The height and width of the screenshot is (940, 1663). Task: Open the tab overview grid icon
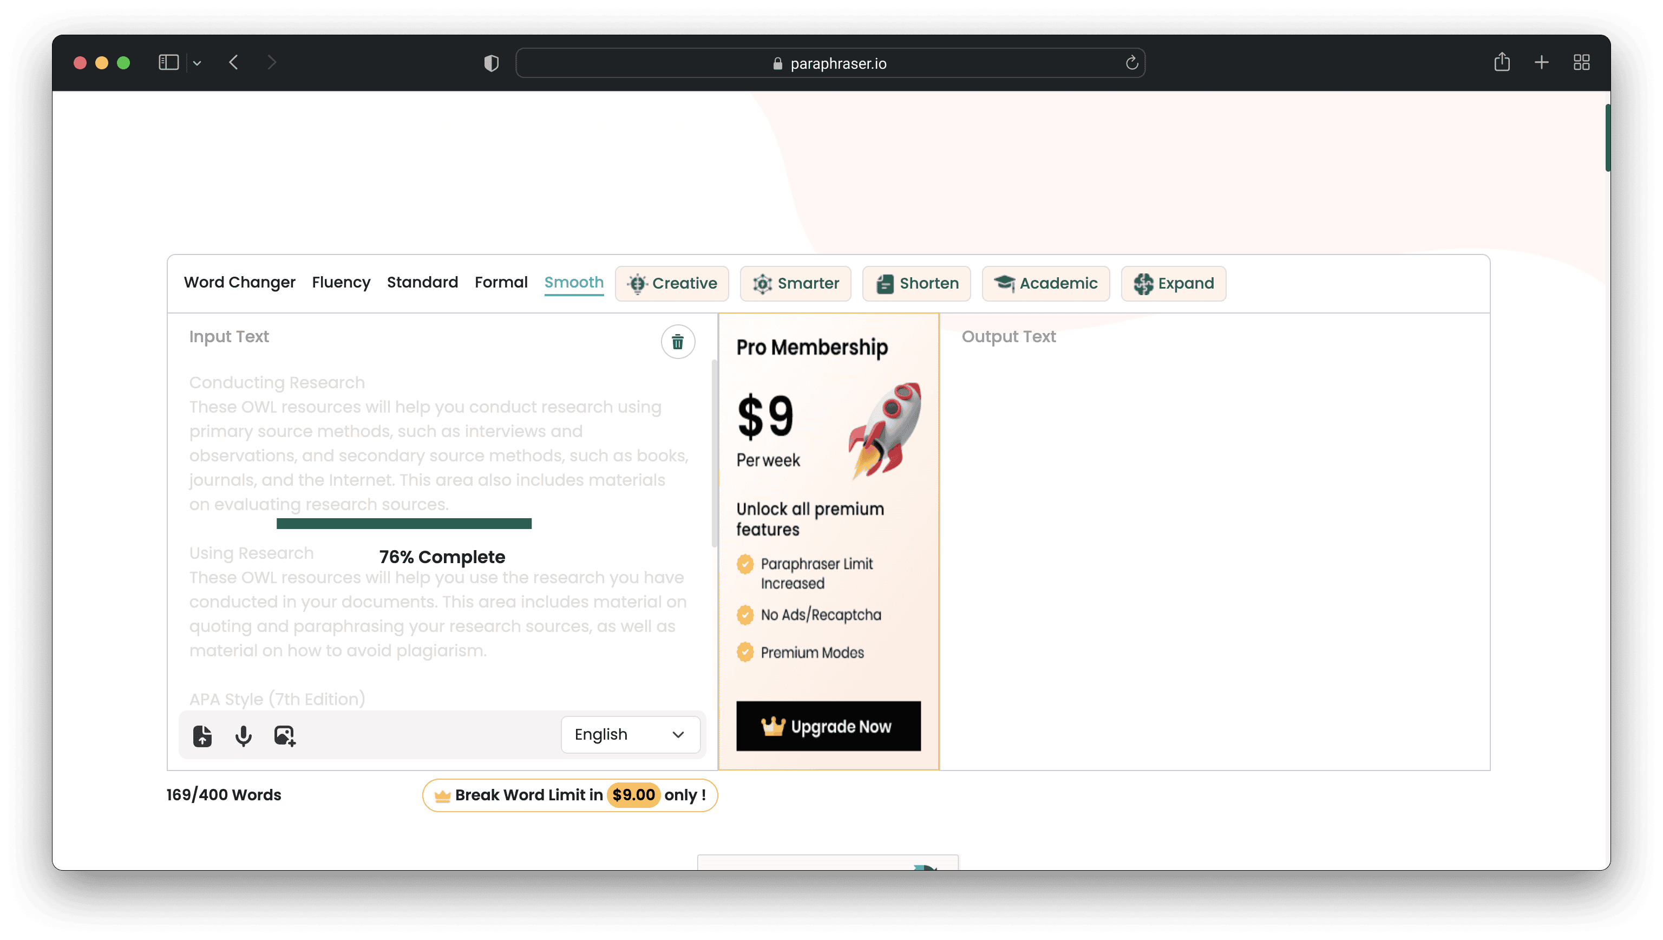(1581, 62)
